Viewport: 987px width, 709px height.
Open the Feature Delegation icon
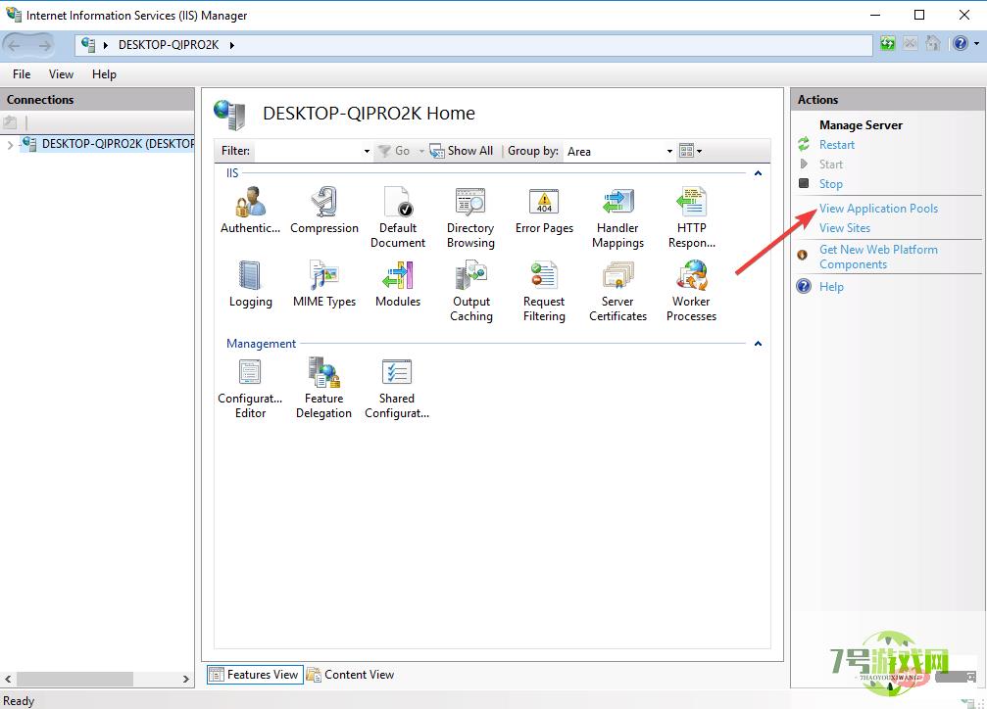tap(324, 388)
